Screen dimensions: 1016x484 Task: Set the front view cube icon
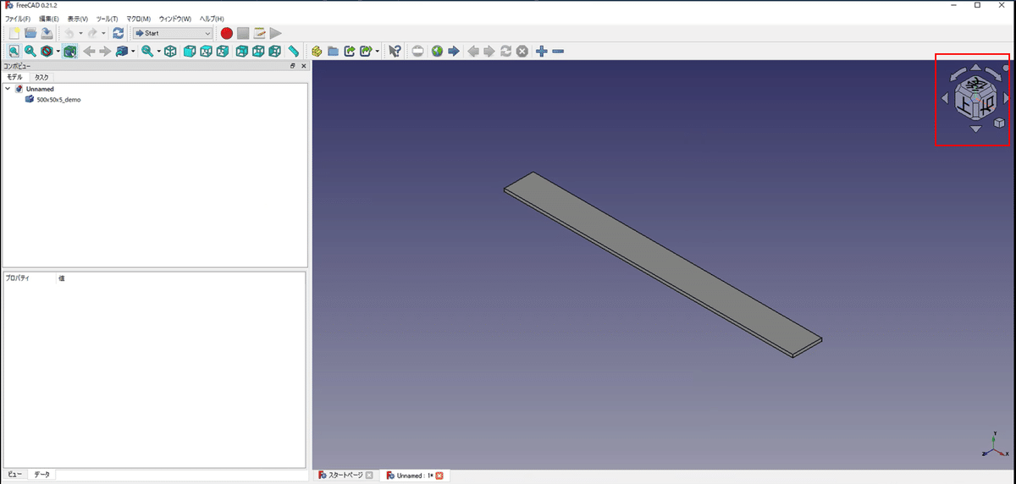point(190,52)
